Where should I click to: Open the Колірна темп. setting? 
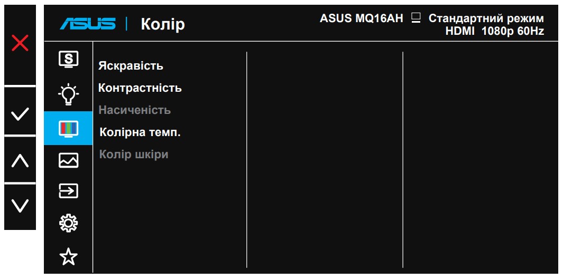[x=140, y=132]
